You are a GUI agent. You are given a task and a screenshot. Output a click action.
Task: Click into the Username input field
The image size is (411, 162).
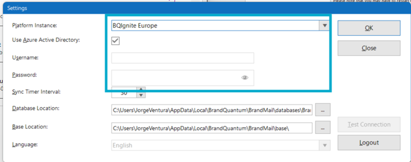coord(183,58)
